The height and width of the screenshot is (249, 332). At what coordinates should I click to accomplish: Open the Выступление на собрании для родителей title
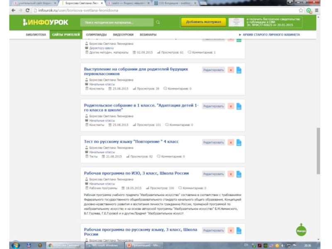(x=136, y=71)
